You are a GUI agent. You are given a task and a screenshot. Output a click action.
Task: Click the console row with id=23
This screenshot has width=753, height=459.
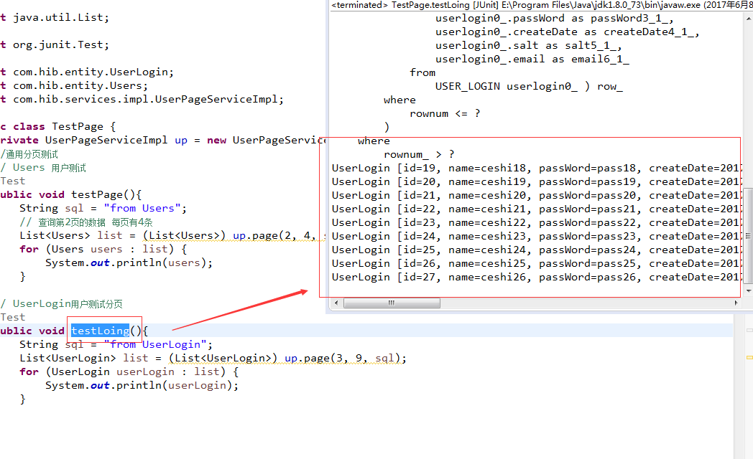tap(535, 223)
